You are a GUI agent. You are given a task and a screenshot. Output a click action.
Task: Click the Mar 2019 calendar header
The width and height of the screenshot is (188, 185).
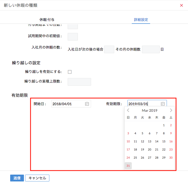tap(150, 110)
